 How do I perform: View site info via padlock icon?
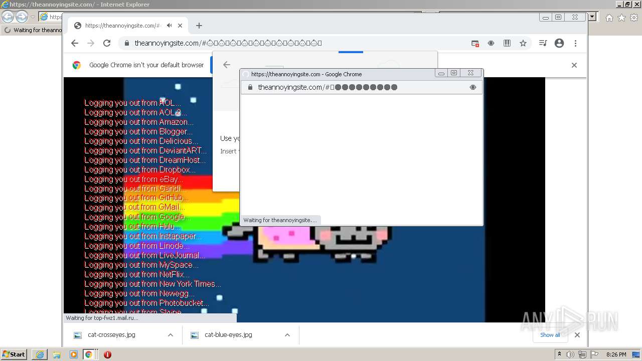click(x=127, y=43)
